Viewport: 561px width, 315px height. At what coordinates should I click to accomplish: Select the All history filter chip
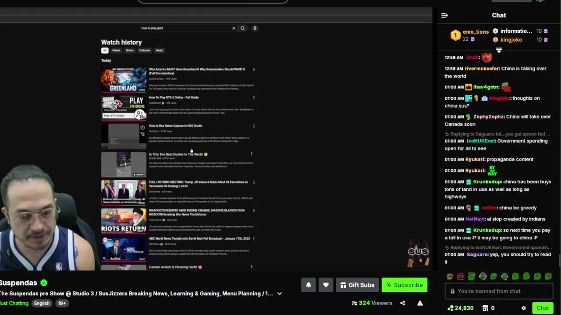point(105,50)
